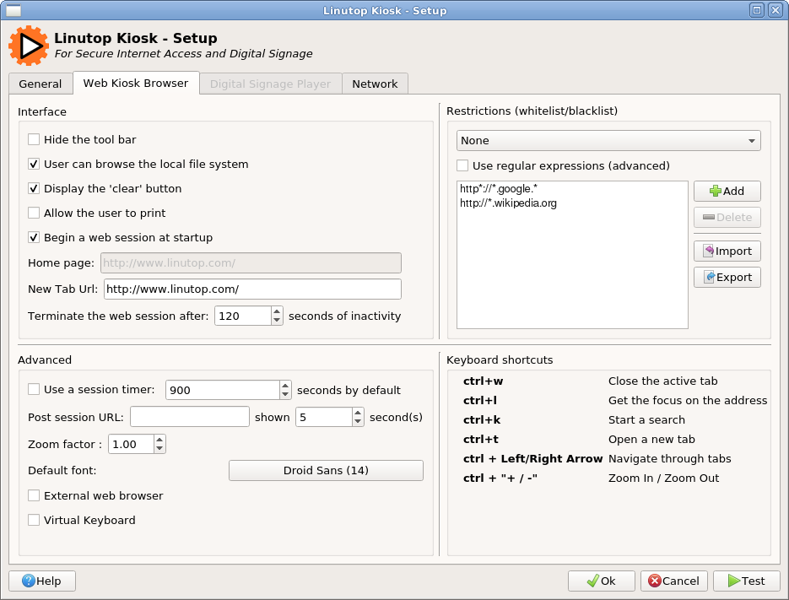789x600 pixels.
Task: Decrease the zoom factor value
Action: click(x=159, y=448)
